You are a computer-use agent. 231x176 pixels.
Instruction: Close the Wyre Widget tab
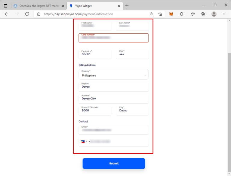[x=119, y=6]
